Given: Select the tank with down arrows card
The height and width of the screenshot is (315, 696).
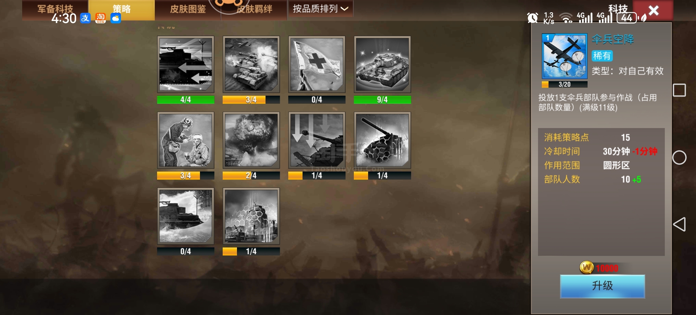Looking at the screenshot, I should (x=317, y=140).
